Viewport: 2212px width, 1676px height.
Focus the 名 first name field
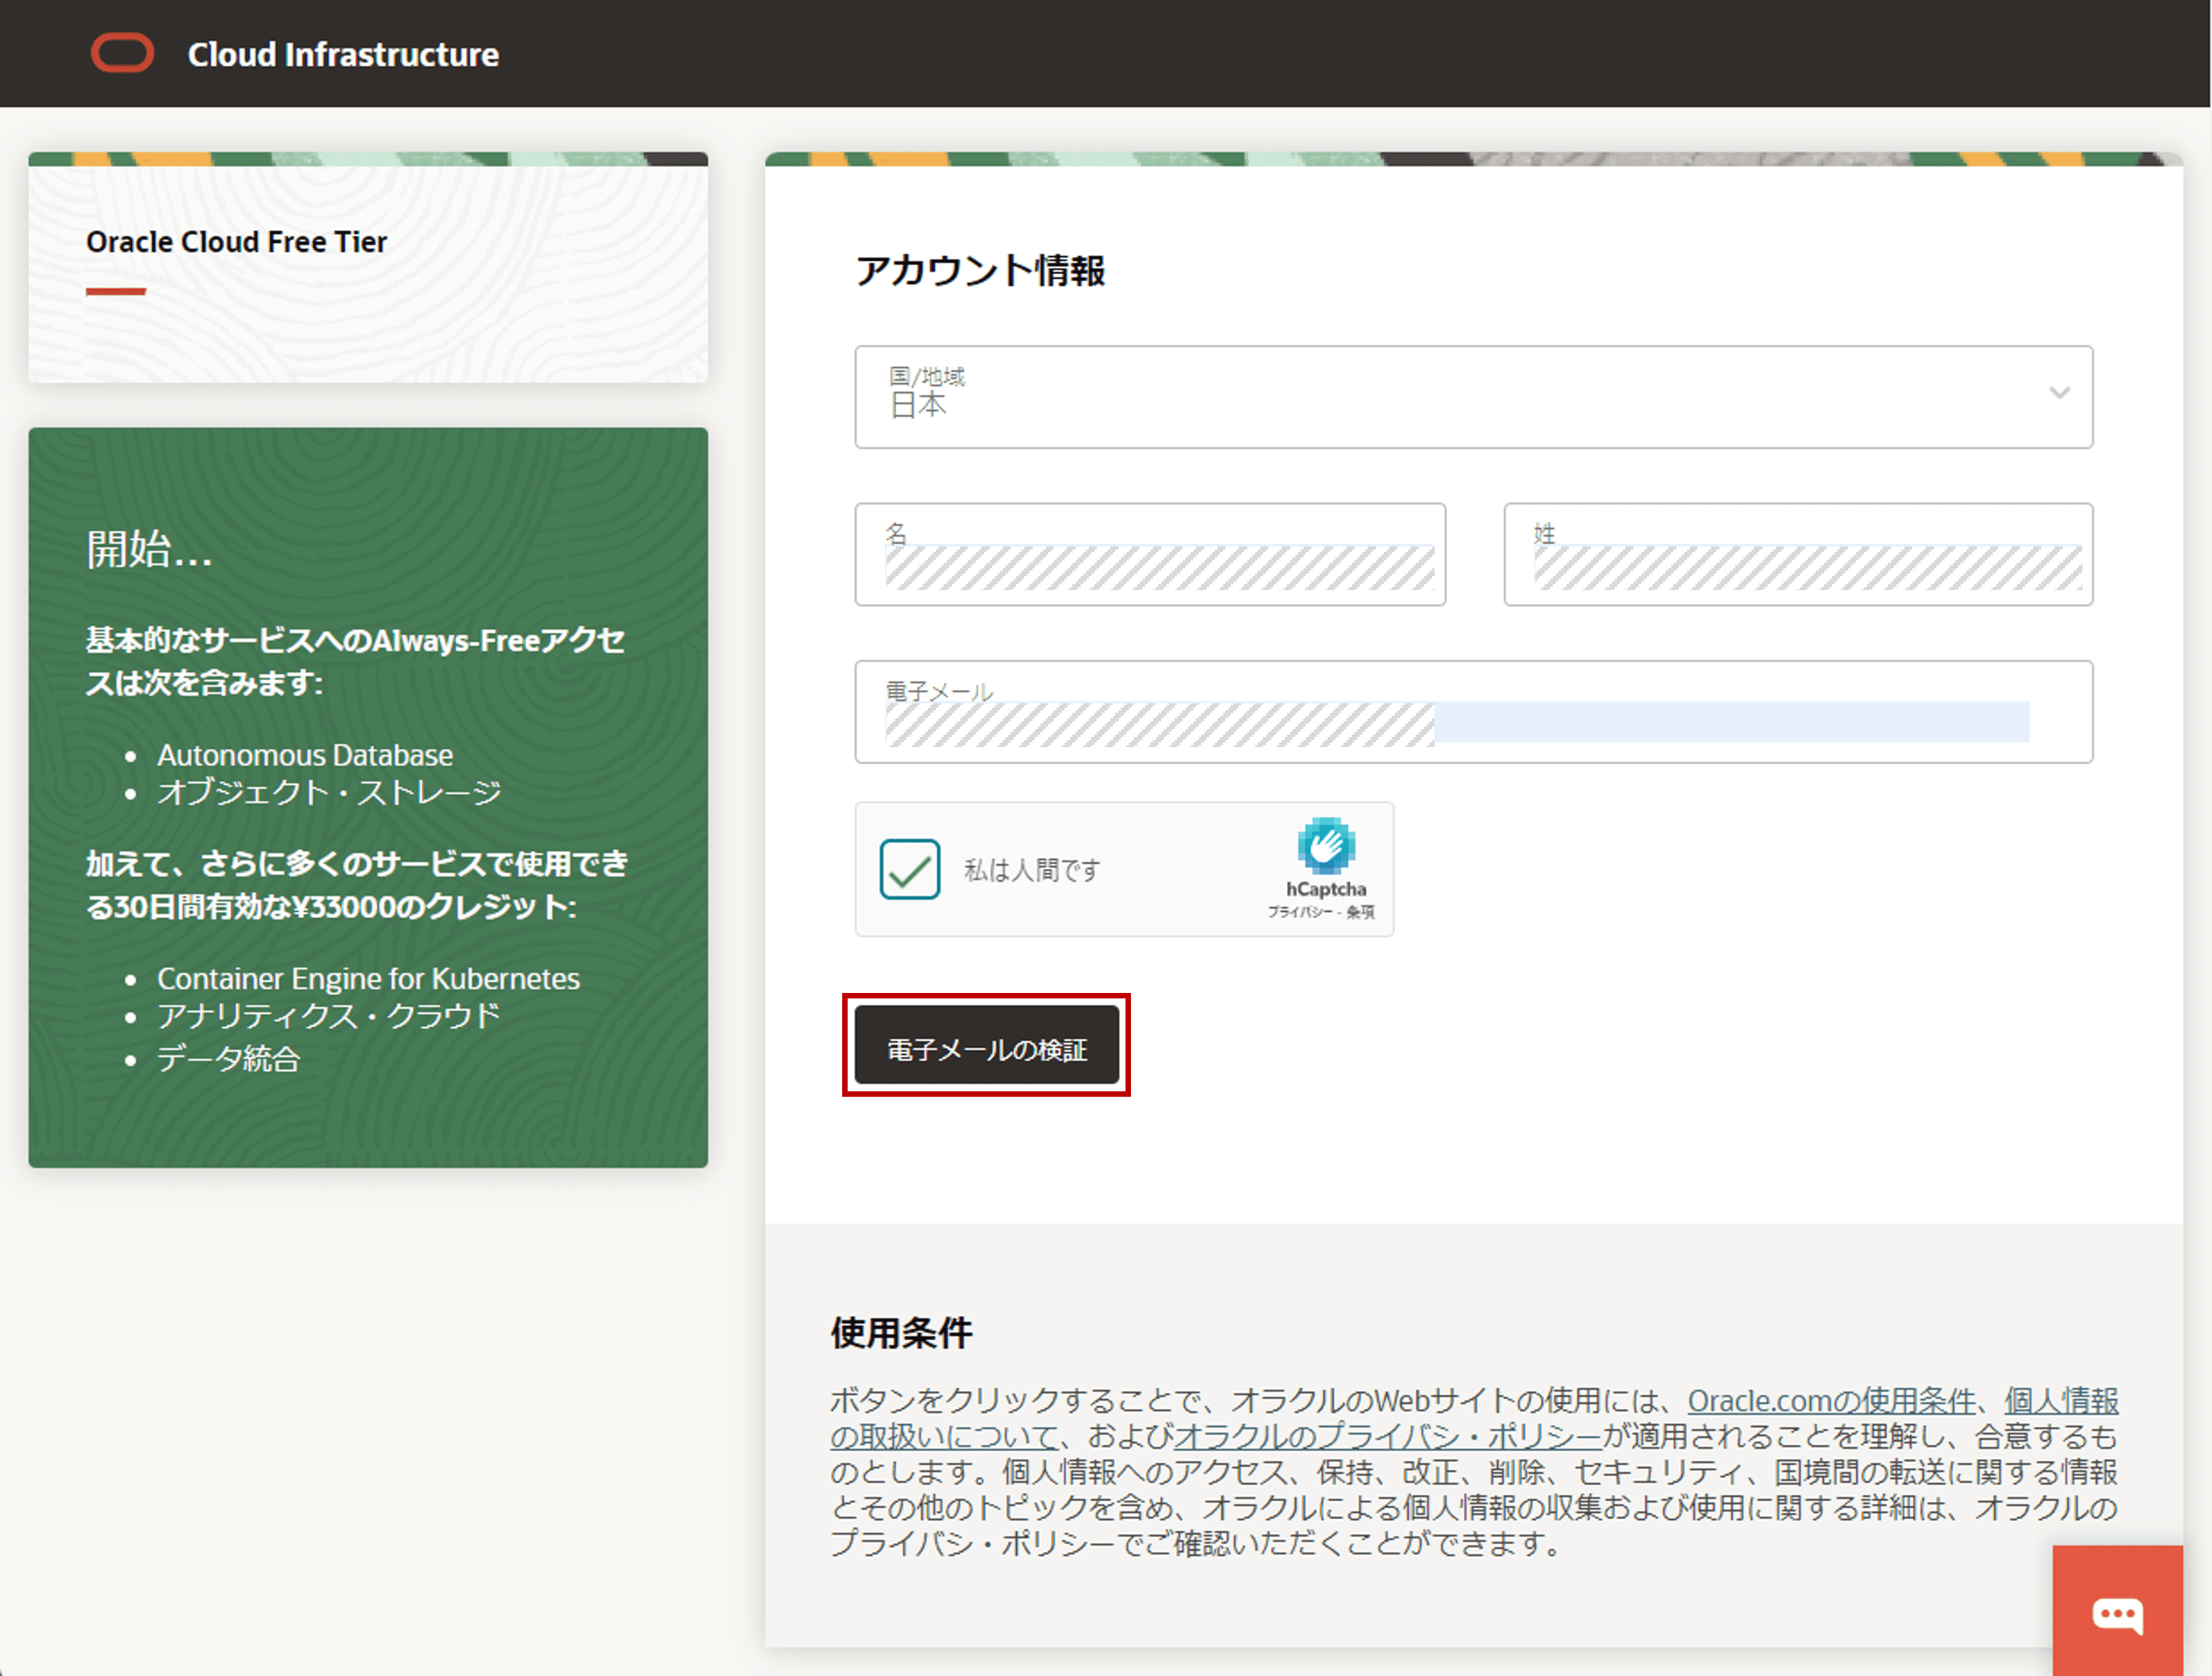pos(1150,554)
